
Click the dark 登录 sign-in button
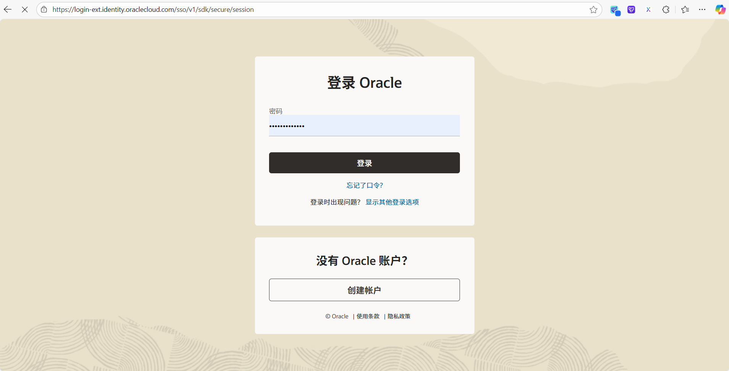pos(364,163)
